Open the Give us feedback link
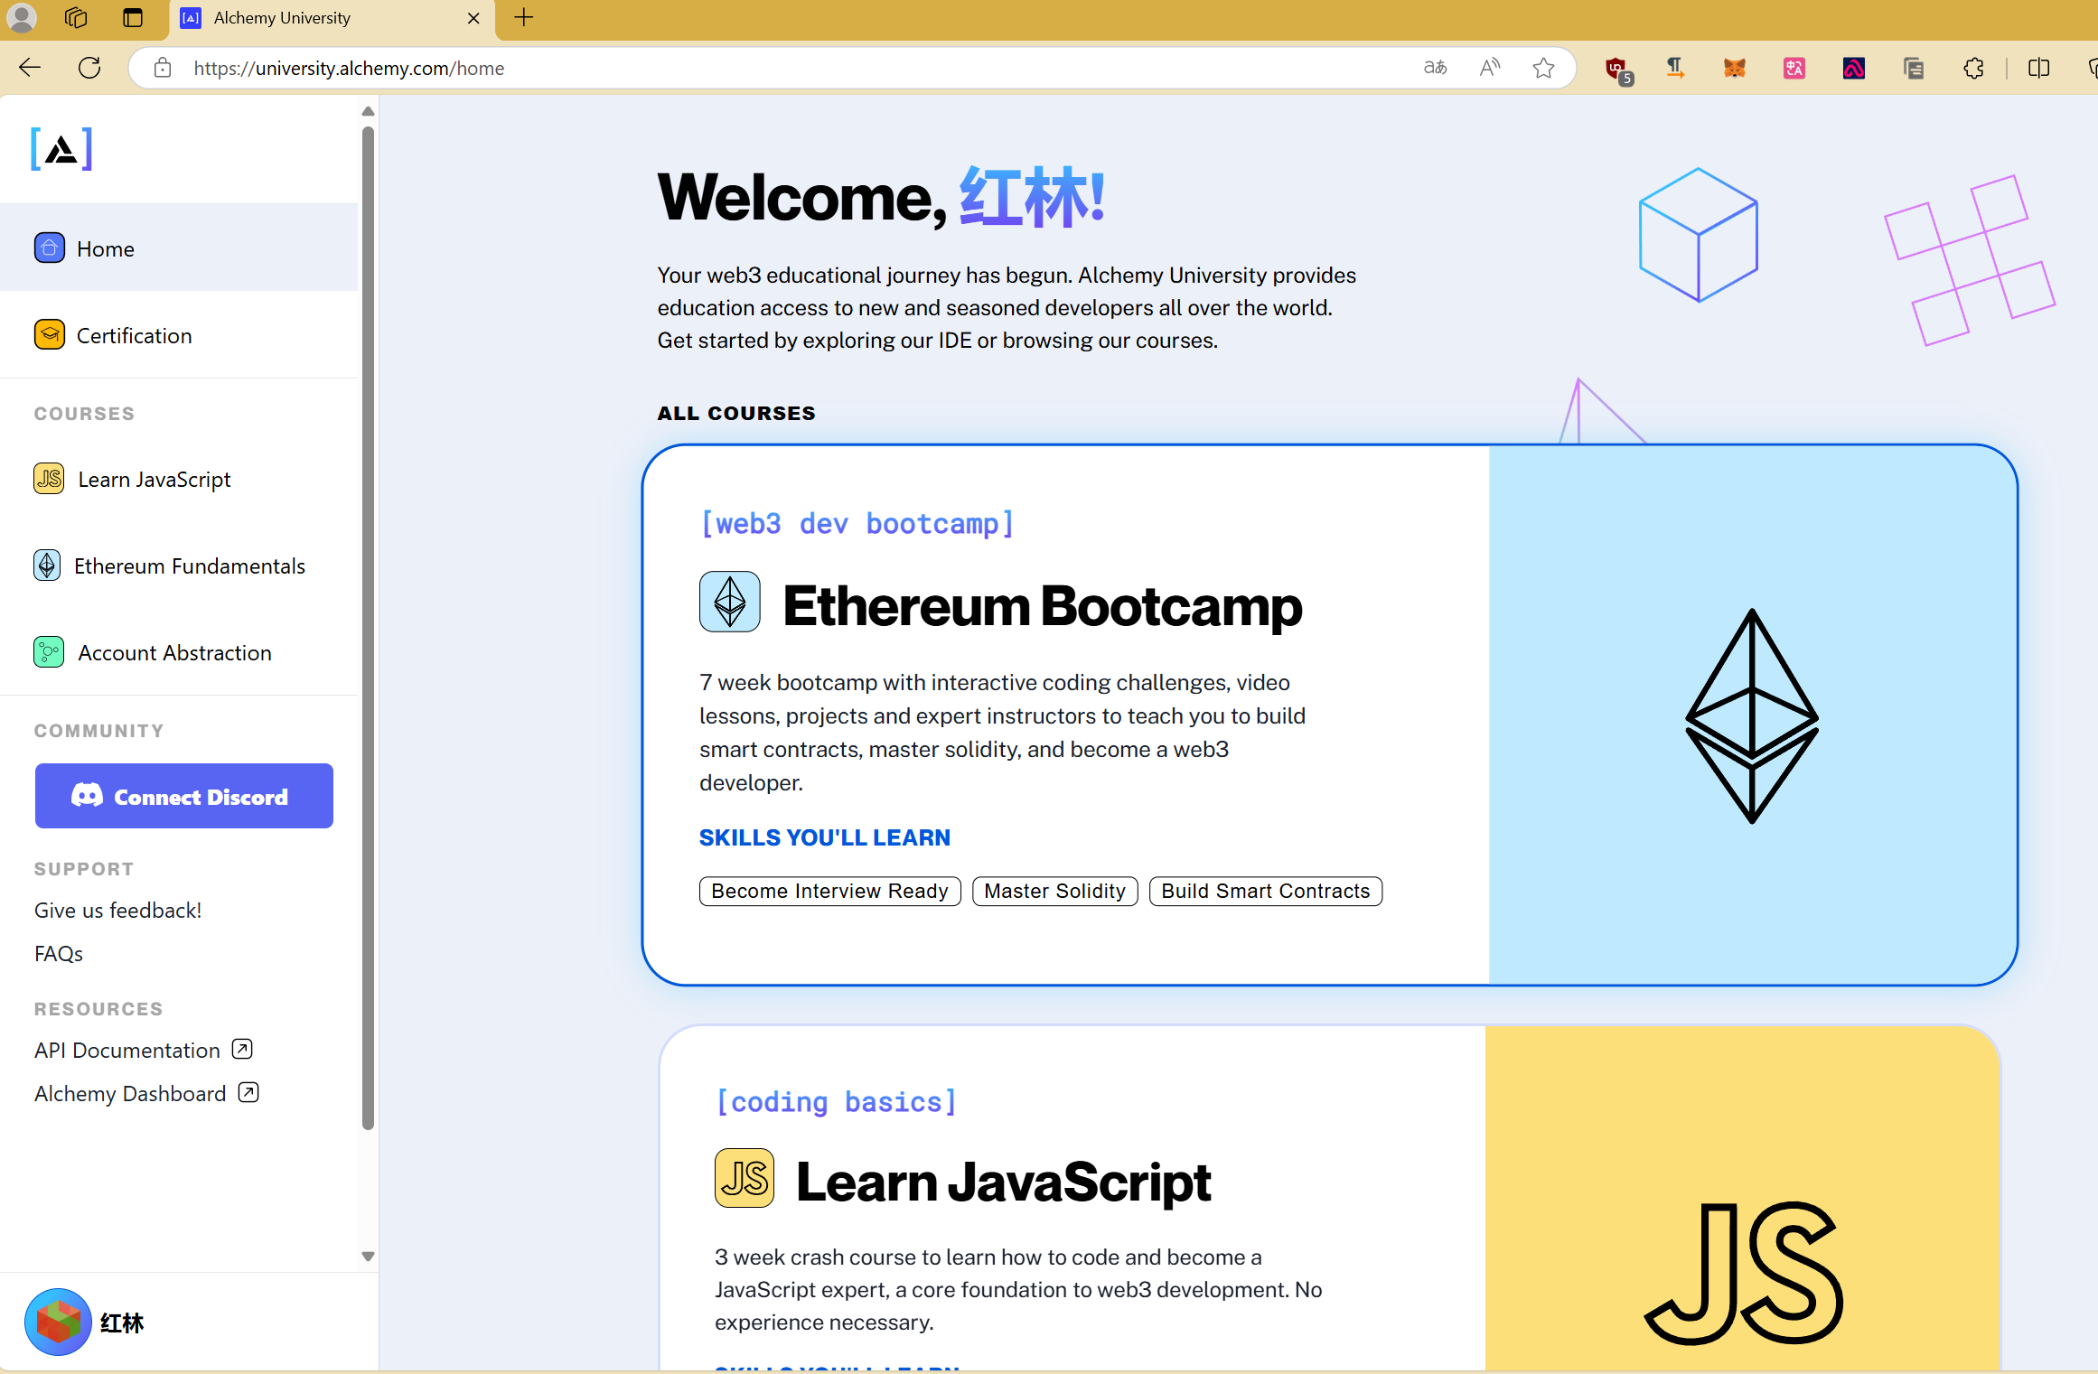The width and height of the screenshot is (2098, 1374). point(117,911)
